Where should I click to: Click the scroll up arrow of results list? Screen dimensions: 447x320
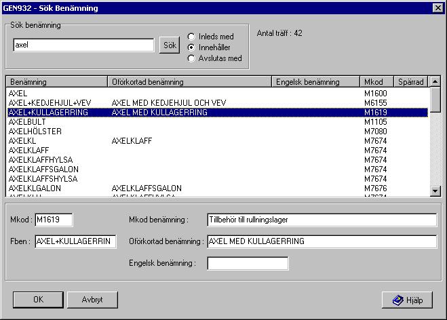[435, 81]
